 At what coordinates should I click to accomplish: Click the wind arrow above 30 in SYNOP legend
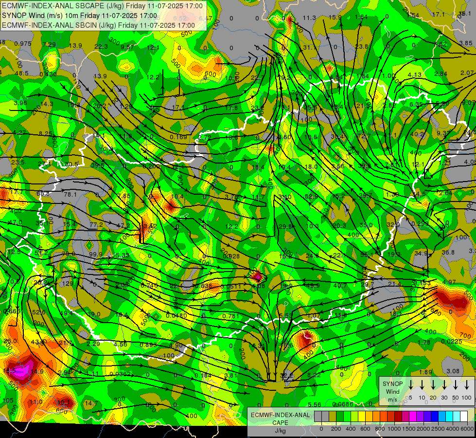click(444, 384)
